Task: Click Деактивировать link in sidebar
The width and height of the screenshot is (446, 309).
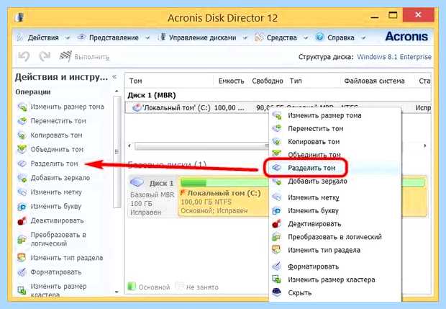Action: (57, 220)
